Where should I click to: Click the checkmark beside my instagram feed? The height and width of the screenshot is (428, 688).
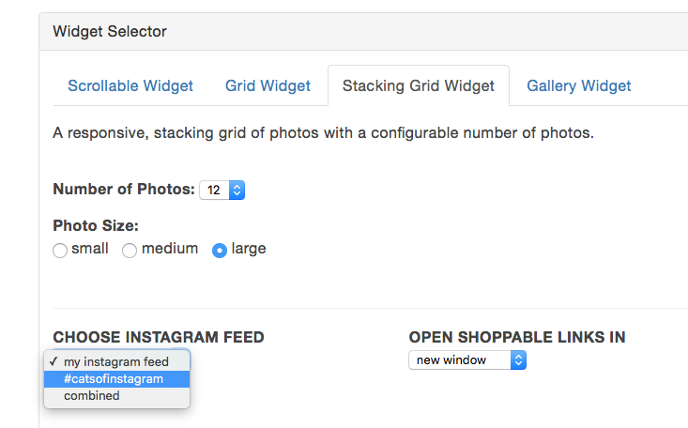click(x=54, y=361)
